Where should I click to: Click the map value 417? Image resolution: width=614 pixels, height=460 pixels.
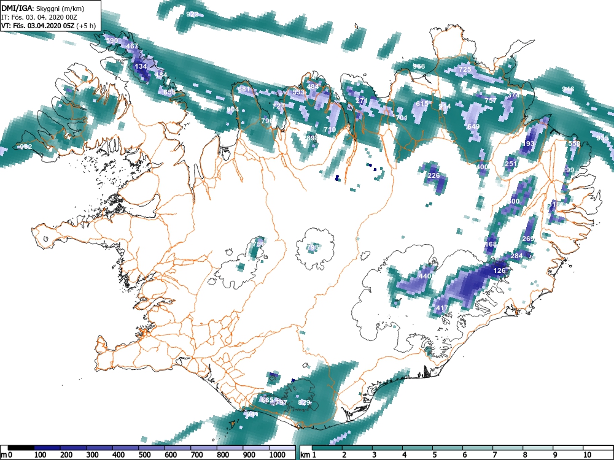(x=441, y=308)
